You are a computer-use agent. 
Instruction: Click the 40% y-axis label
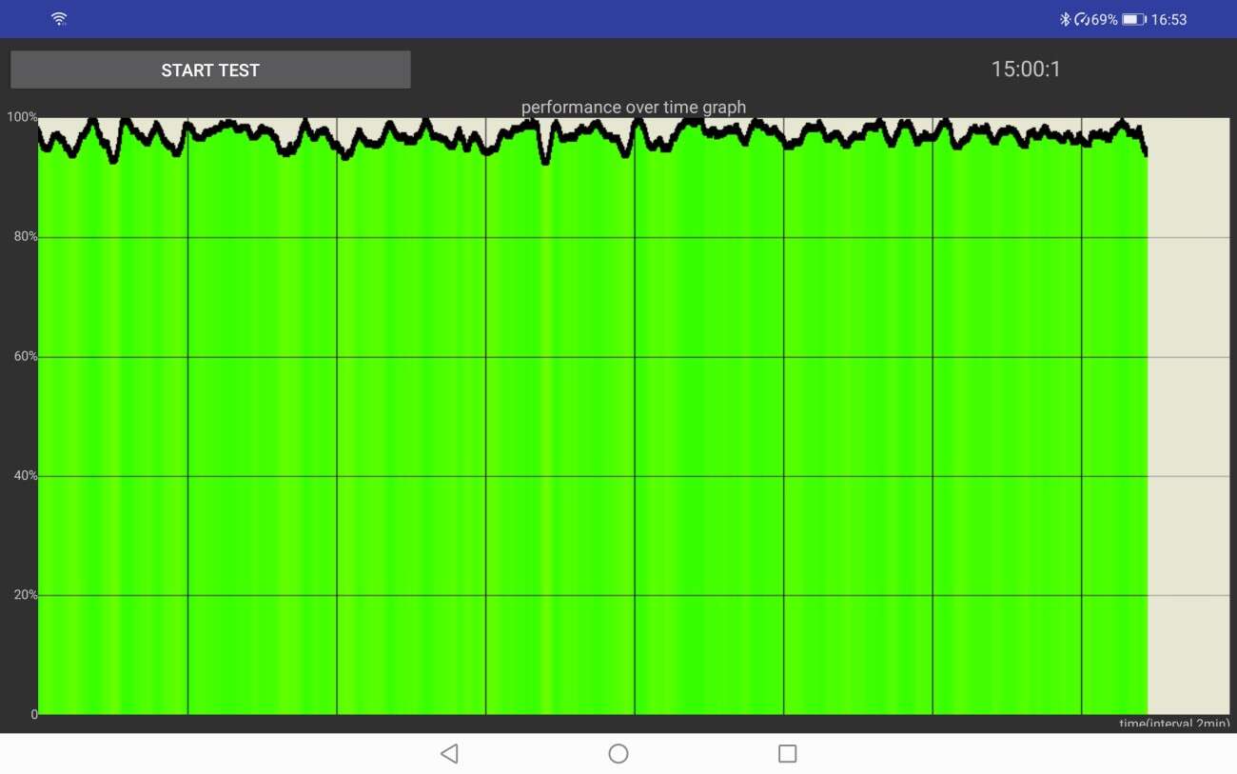coord(25,476)
